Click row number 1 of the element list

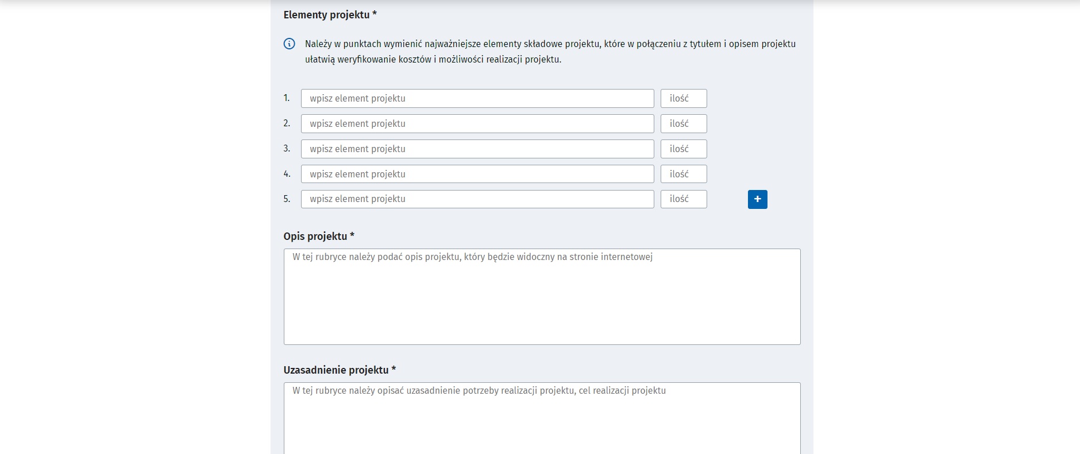pos(287,98)
